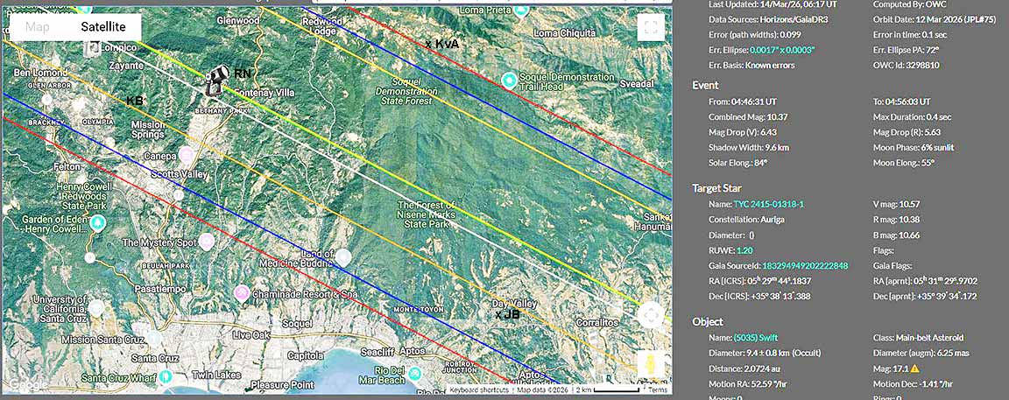This screenshot has width=1009, height=400.
Task: Click the Land of Medicine Buddha pin
Action: (344, 256)
